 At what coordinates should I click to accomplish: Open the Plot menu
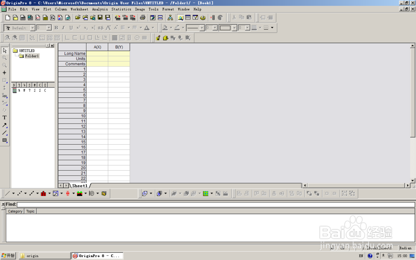[47, 9]
